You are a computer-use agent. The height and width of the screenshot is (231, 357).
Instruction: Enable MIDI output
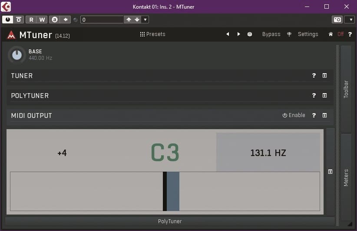tap(294, 115)
